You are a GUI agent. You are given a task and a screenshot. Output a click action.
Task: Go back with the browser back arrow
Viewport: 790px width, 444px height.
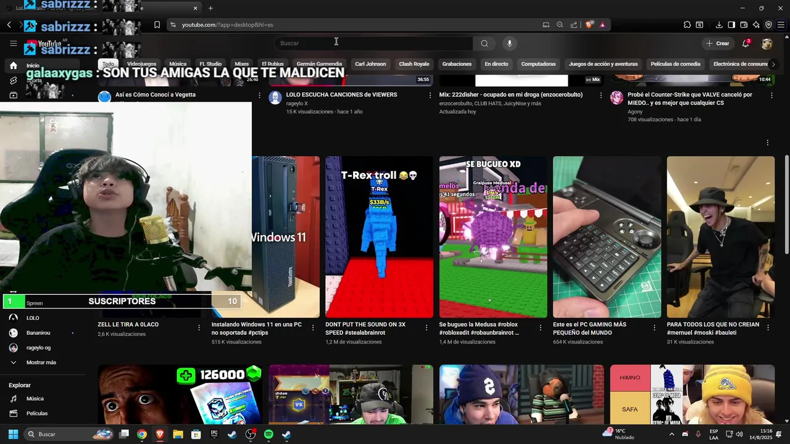click(x=9, y=25)
